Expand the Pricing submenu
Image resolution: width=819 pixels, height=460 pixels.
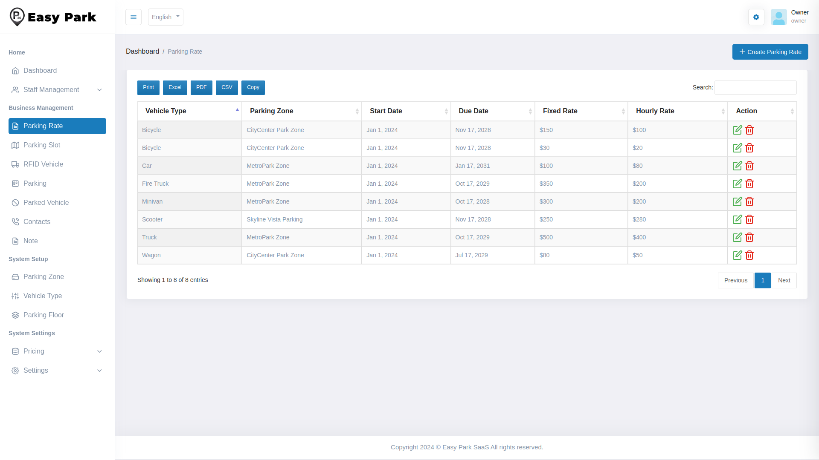34,351
